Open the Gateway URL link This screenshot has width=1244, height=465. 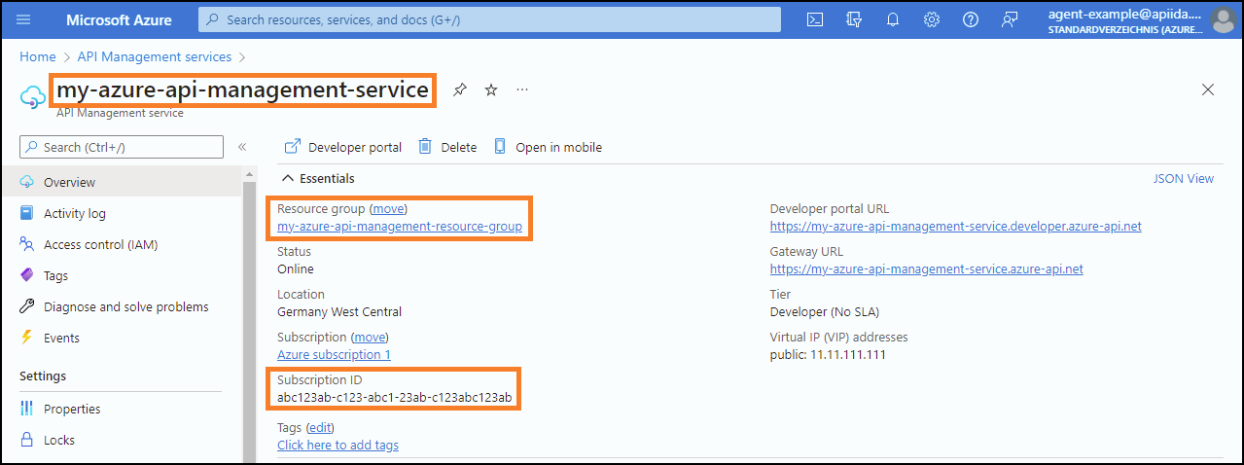tap(926, 269)
